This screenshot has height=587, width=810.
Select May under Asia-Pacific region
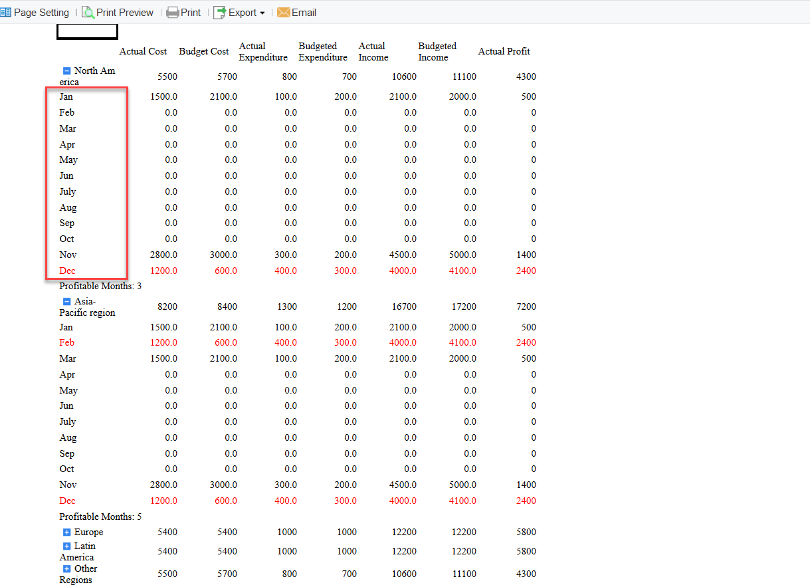pos(68,390)
